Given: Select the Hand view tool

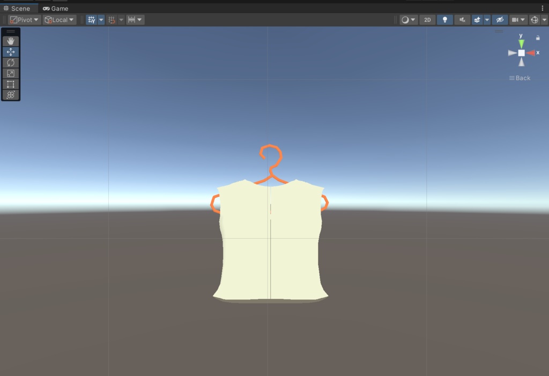Looking at the screenshot, I should click(11, 41).
